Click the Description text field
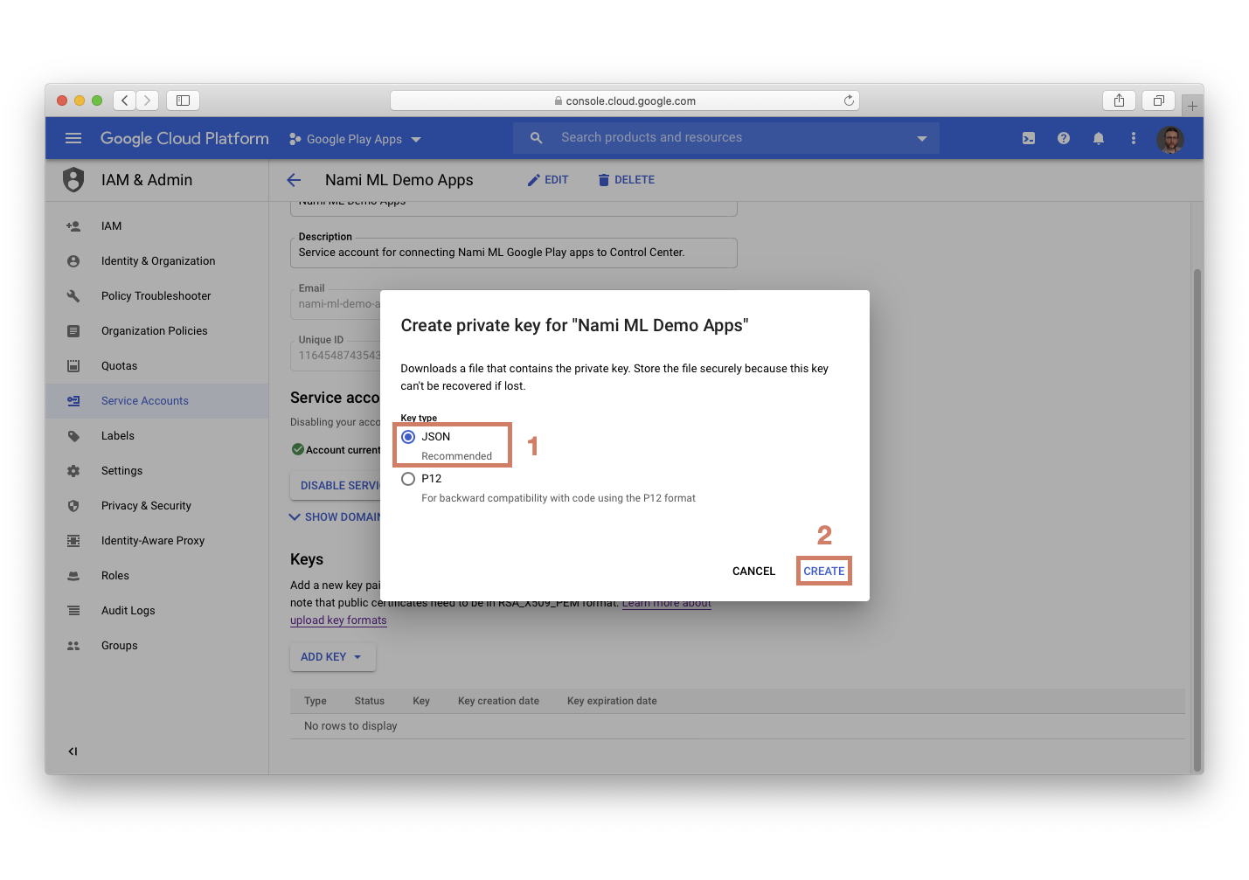The width and height of the screenshot is (1249, 880). pyautogui.click(x=513, y=253)
